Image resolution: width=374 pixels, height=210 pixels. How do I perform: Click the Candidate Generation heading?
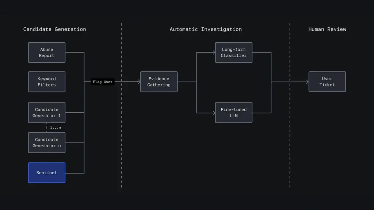(x=55, y=29)
